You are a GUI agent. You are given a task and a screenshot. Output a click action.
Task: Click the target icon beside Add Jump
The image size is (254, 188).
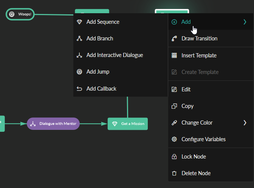(79, 72)
